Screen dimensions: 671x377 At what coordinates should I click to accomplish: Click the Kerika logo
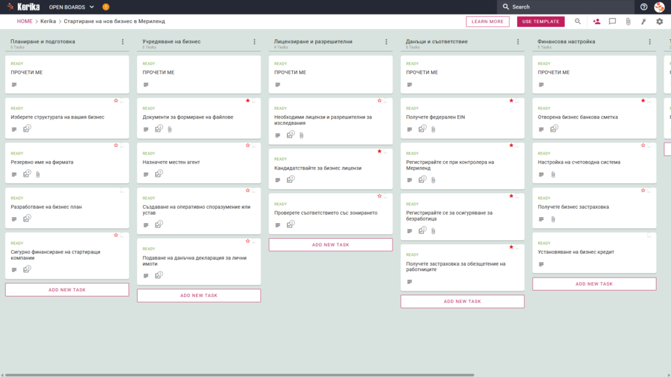click(24, 7)
